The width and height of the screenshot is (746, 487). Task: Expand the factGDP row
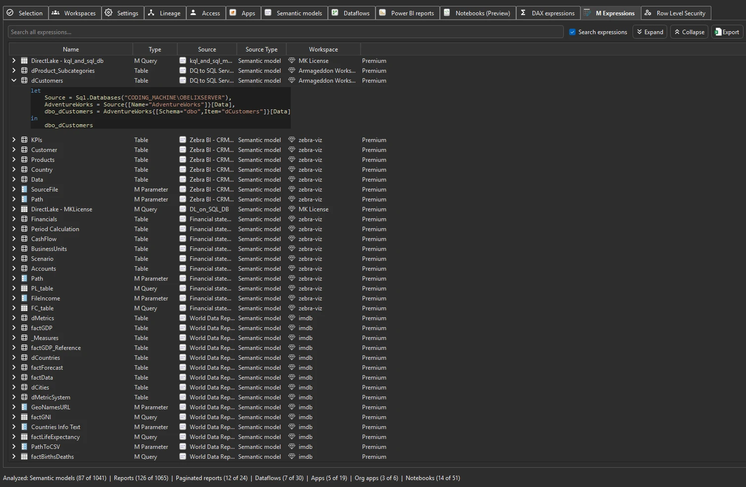[x=14, y=328]
